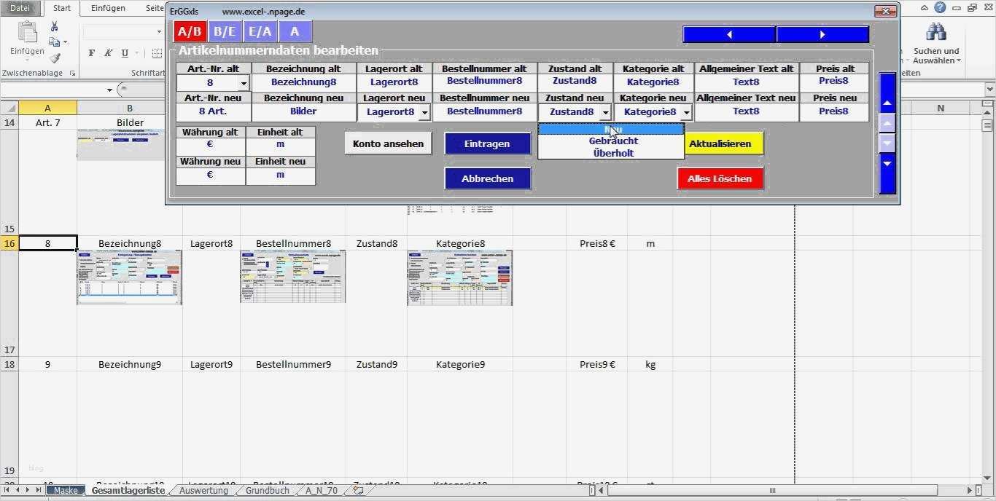
Task: Click the B/E mode button on the form
Action: click(225, 31)
